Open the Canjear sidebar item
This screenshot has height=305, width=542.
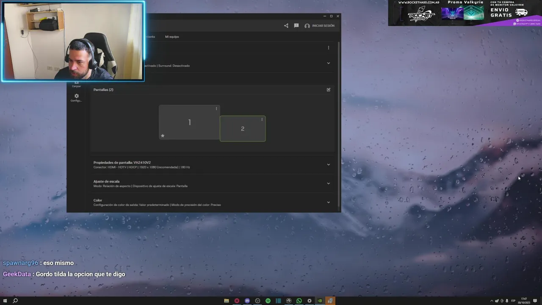click(x=76, y=84)
